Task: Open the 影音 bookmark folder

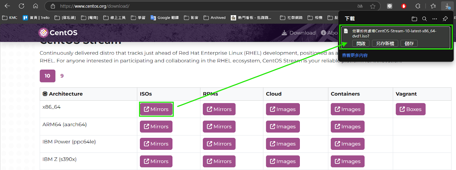Action: 191,18
